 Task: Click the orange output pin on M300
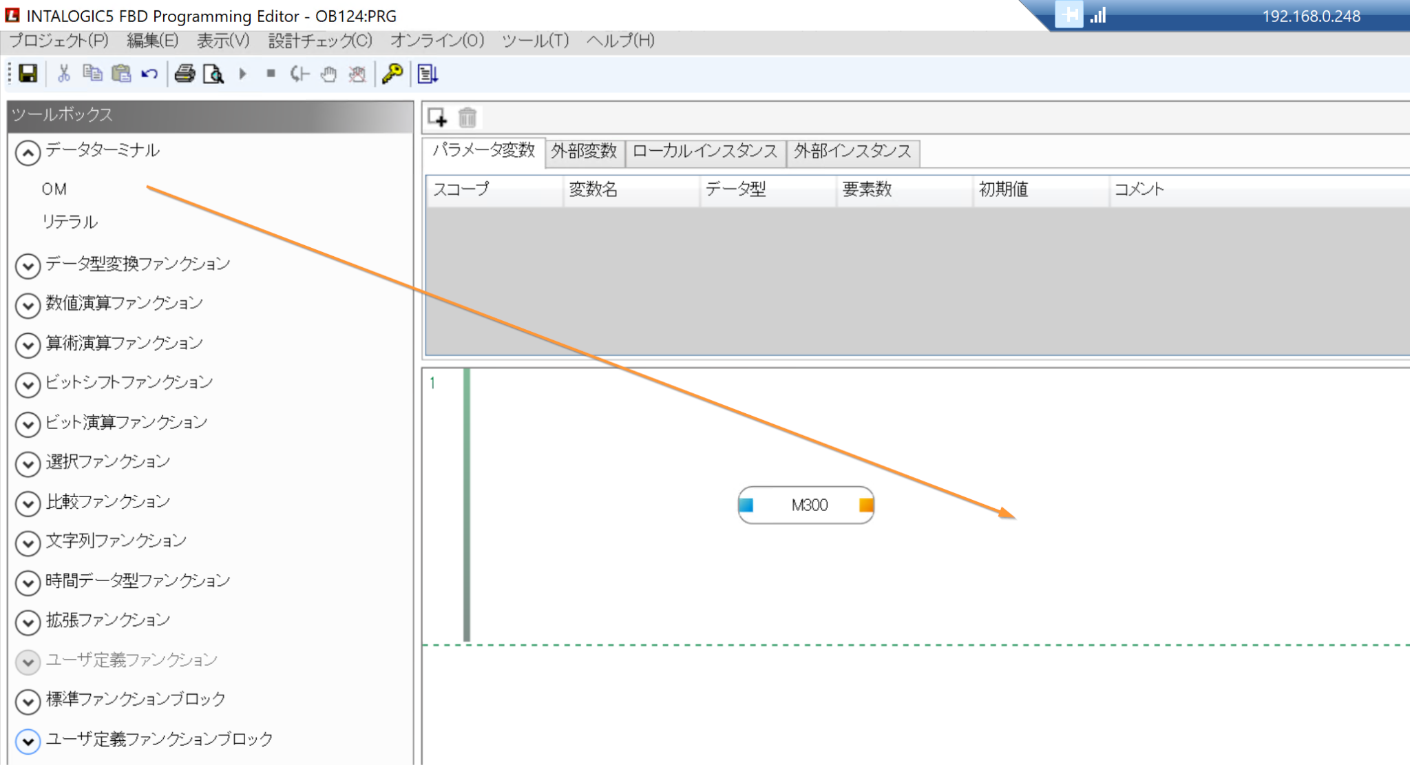tap(866, 505)
